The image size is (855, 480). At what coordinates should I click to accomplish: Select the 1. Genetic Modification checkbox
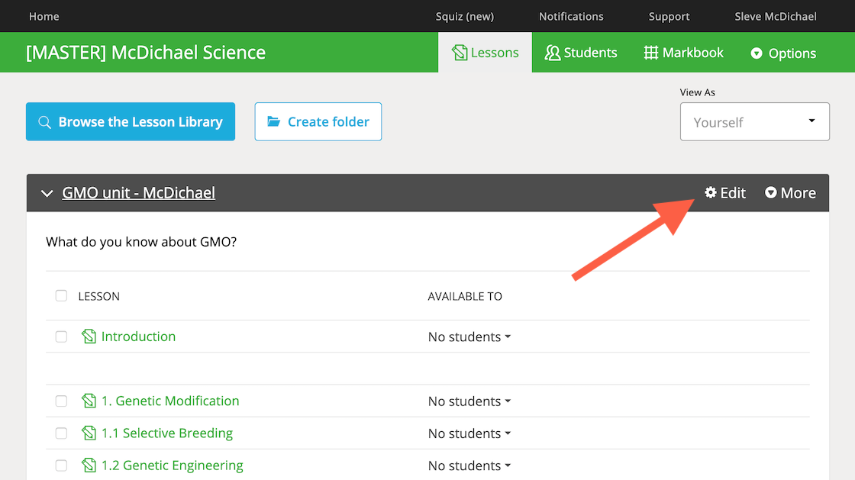point(61,401)
